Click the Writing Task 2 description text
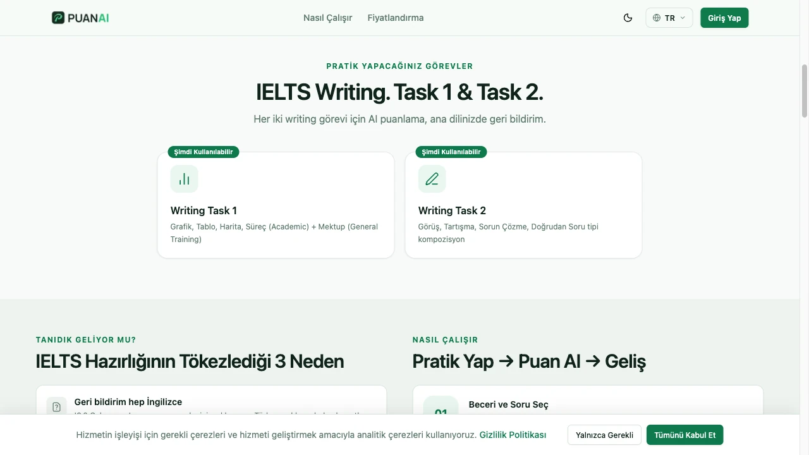The width and height of the screenshot is (809, 455). pyautogui.click(x=508, y=233)
